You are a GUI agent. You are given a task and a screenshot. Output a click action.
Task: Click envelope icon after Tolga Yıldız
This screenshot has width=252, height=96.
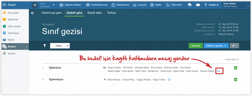pos(169,79)
